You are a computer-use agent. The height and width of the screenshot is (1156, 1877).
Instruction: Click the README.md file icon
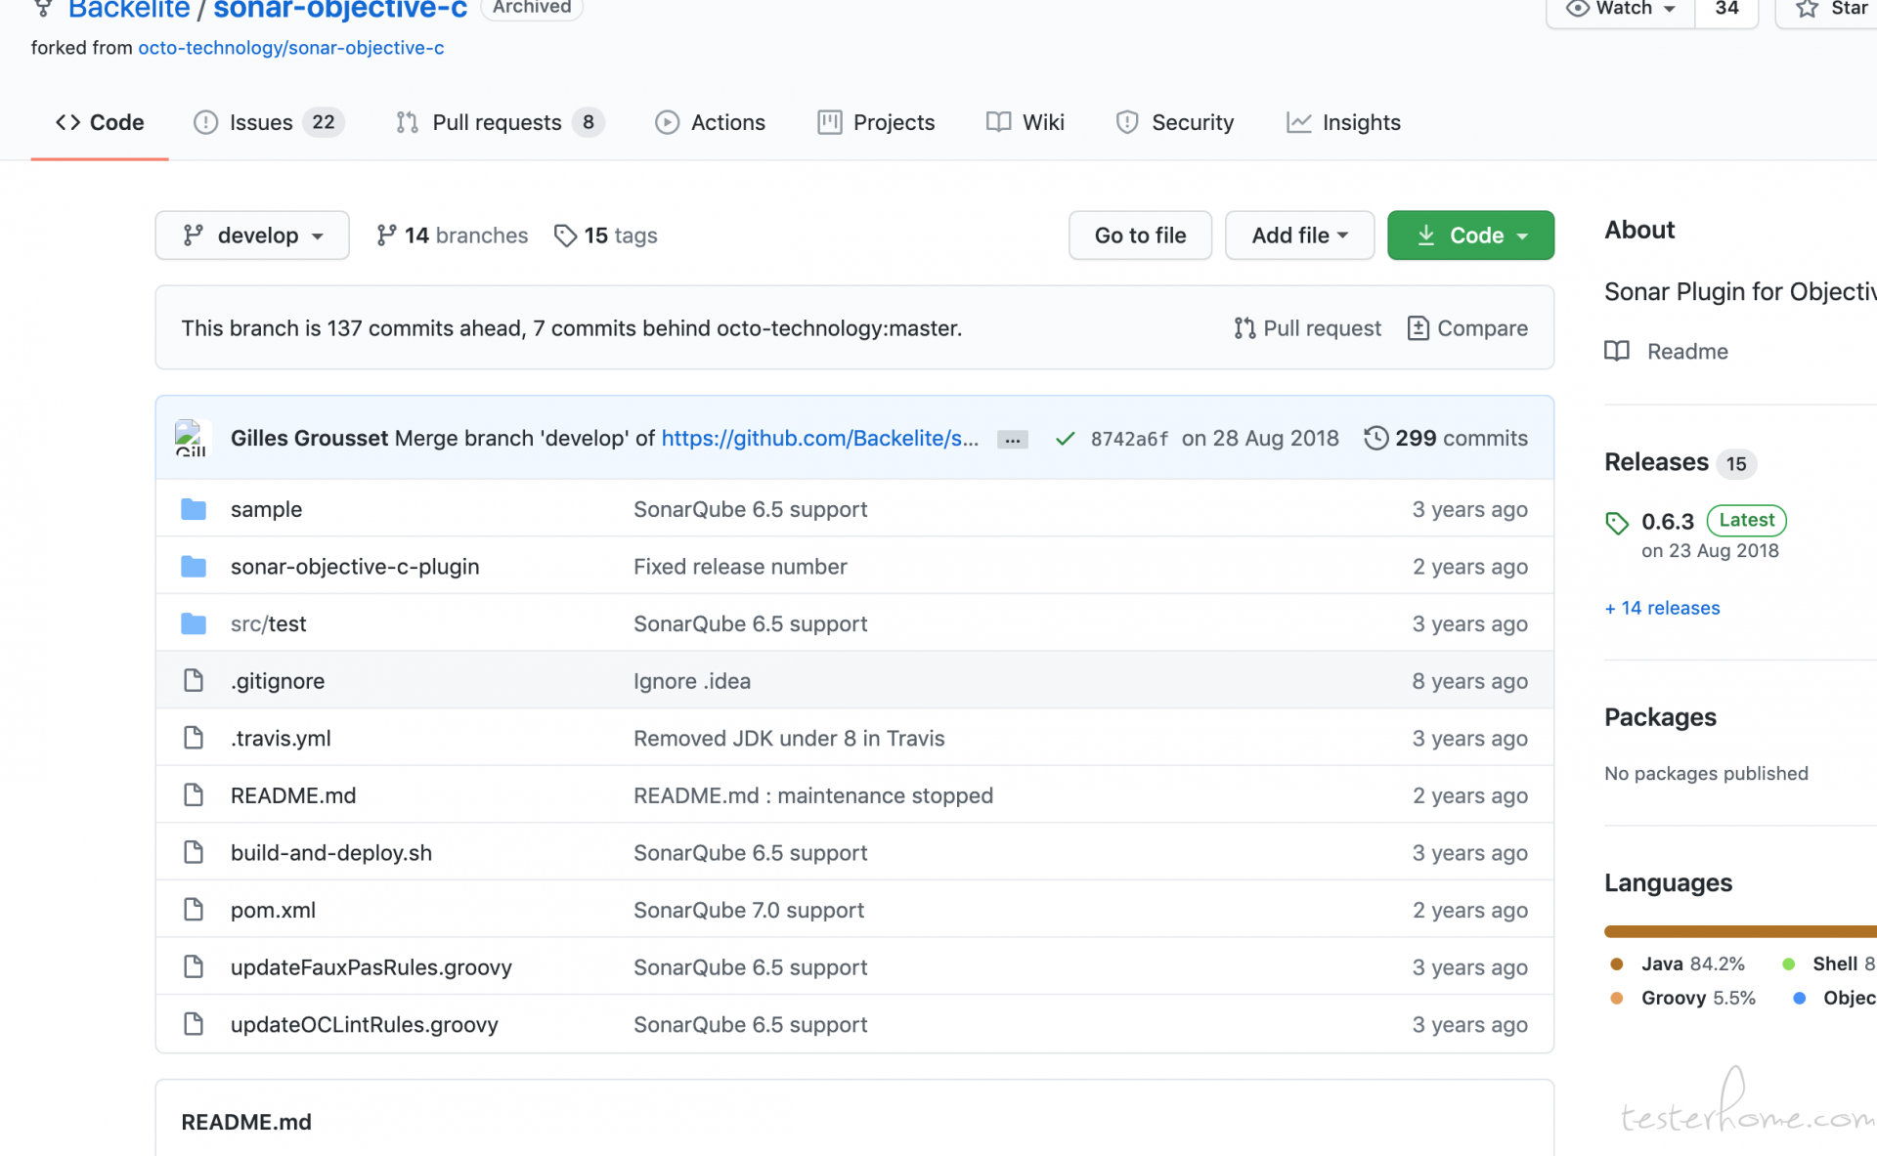(x=194, y=794)
